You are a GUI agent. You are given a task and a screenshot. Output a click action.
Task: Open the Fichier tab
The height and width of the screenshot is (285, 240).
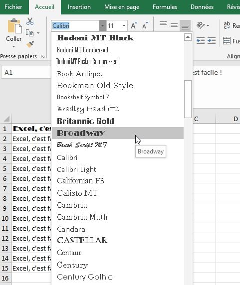point(13,7)
